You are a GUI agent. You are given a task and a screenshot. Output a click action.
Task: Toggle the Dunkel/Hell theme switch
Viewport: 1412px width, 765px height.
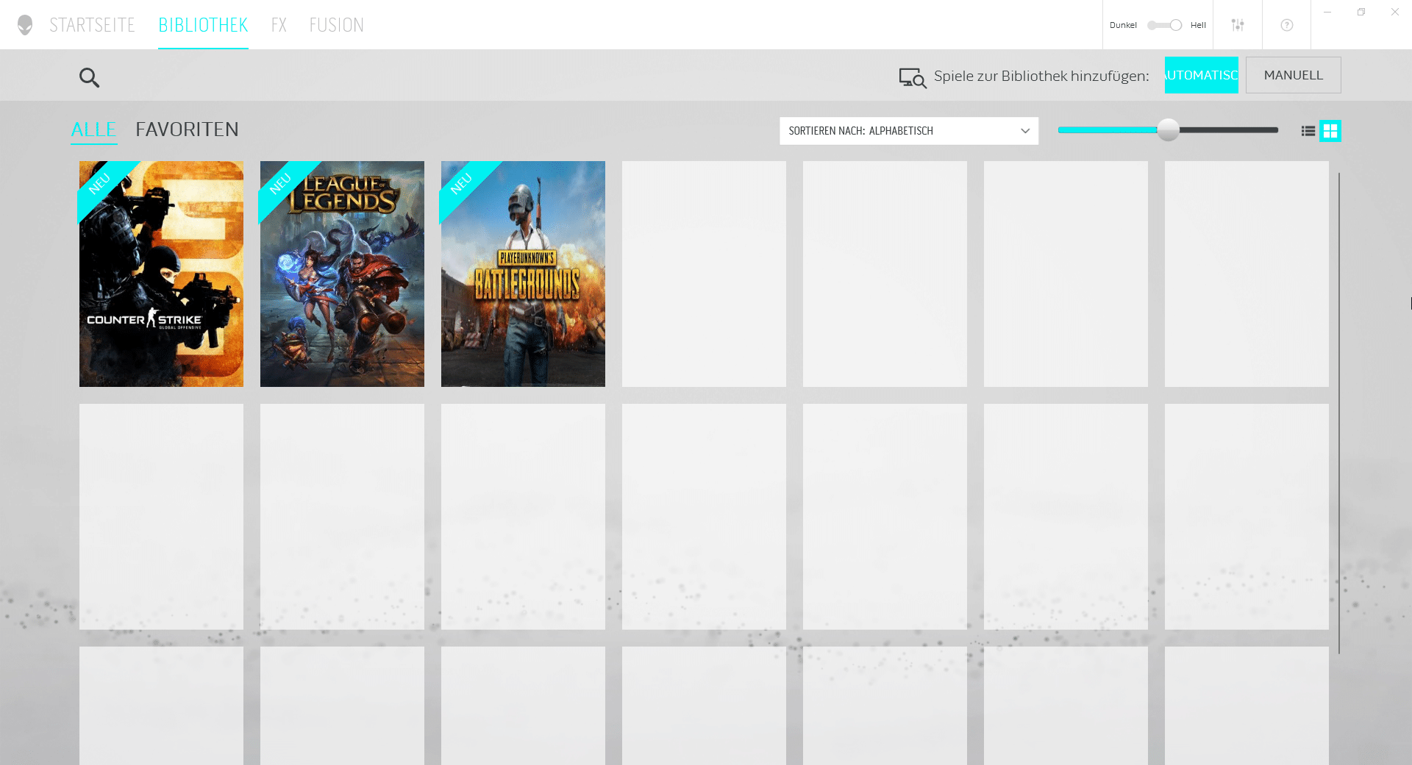pos(1164,25)
